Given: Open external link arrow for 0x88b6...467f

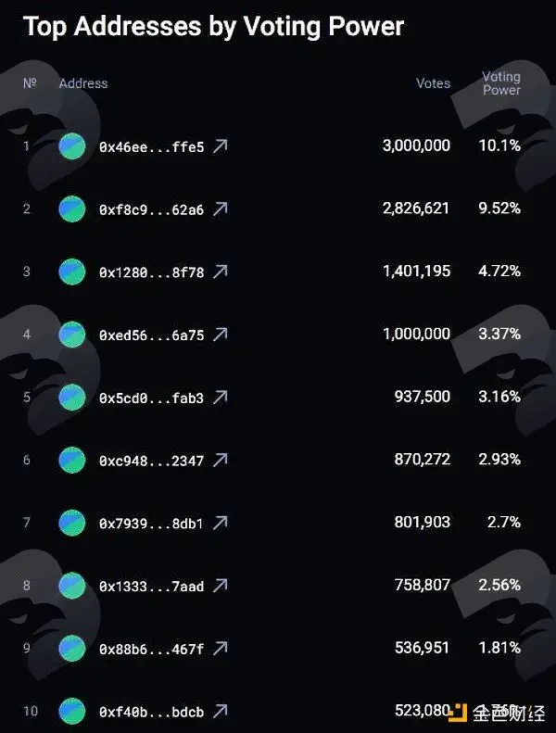Looking at the screenshot, I should point(221,649).
